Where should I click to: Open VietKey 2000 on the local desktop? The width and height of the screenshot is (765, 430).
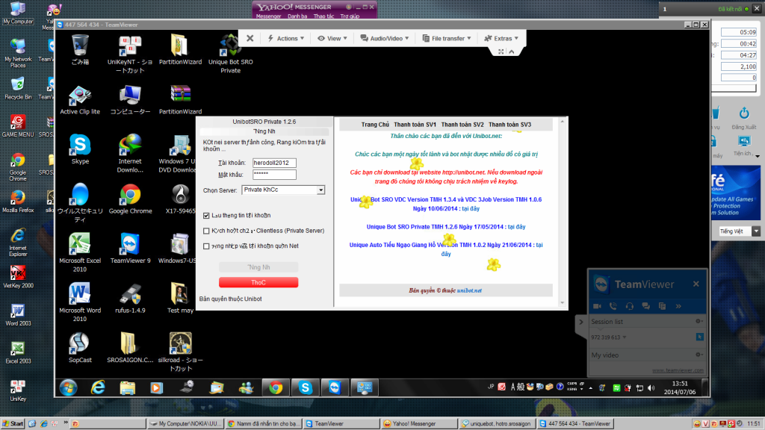(18, 276)
